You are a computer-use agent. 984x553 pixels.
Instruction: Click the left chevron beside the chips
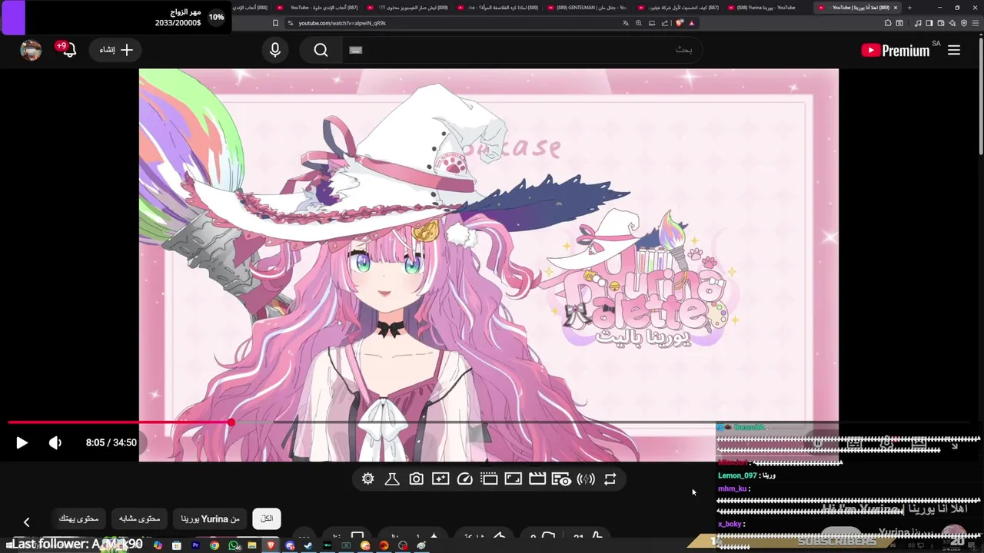pyautogui.click(x=26, y=522)
